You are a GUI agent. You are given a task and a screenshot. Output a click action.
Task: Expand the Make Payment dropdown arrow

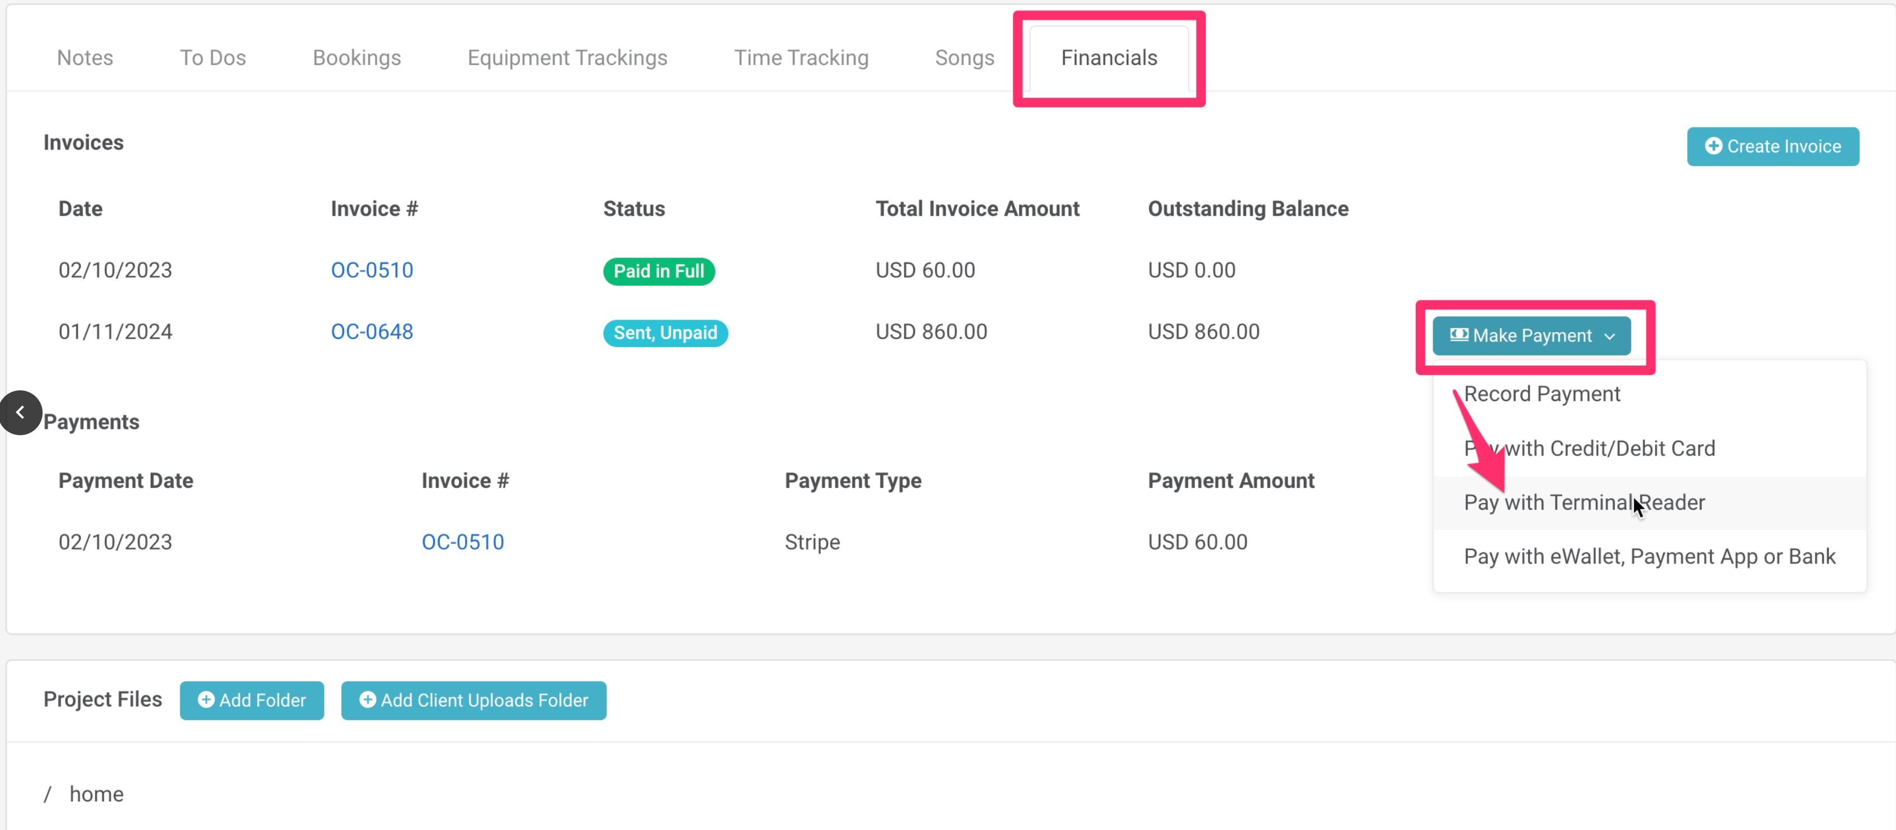click(x=1610, y=336)
